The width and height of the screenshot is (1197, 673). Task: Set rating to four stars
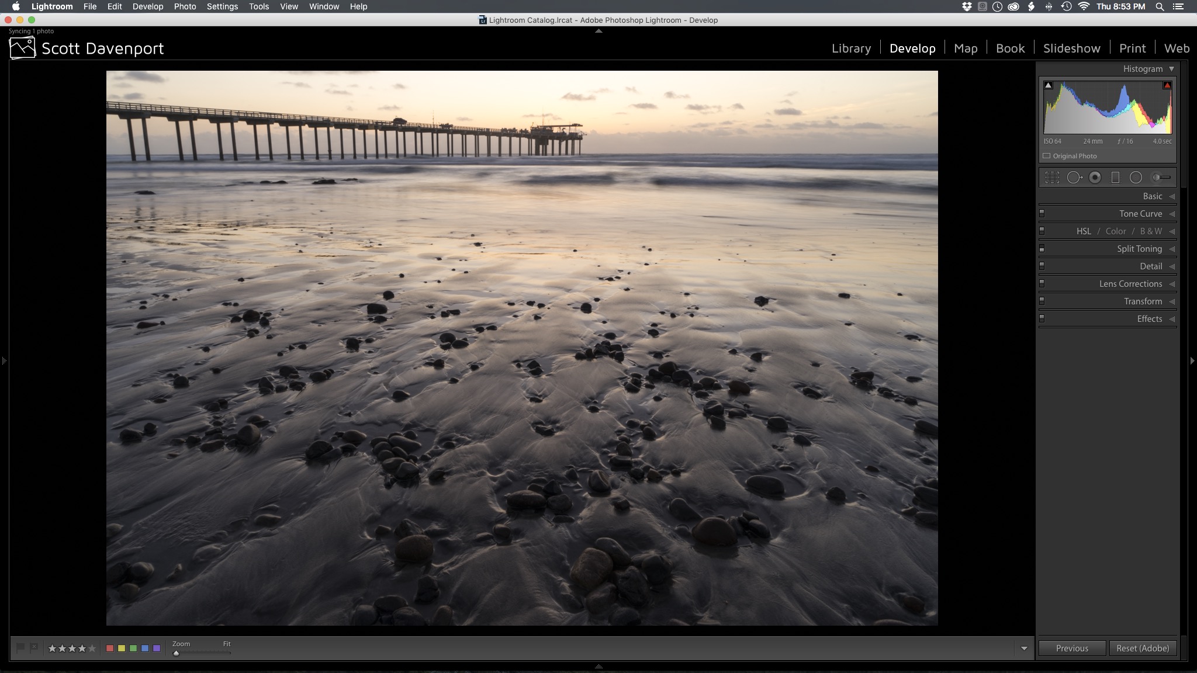(82, 648)
